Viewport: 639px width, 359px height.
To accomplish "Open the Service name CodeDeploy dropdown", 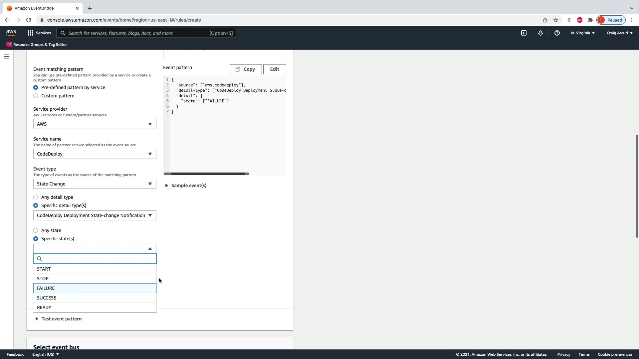I will 95,154.
